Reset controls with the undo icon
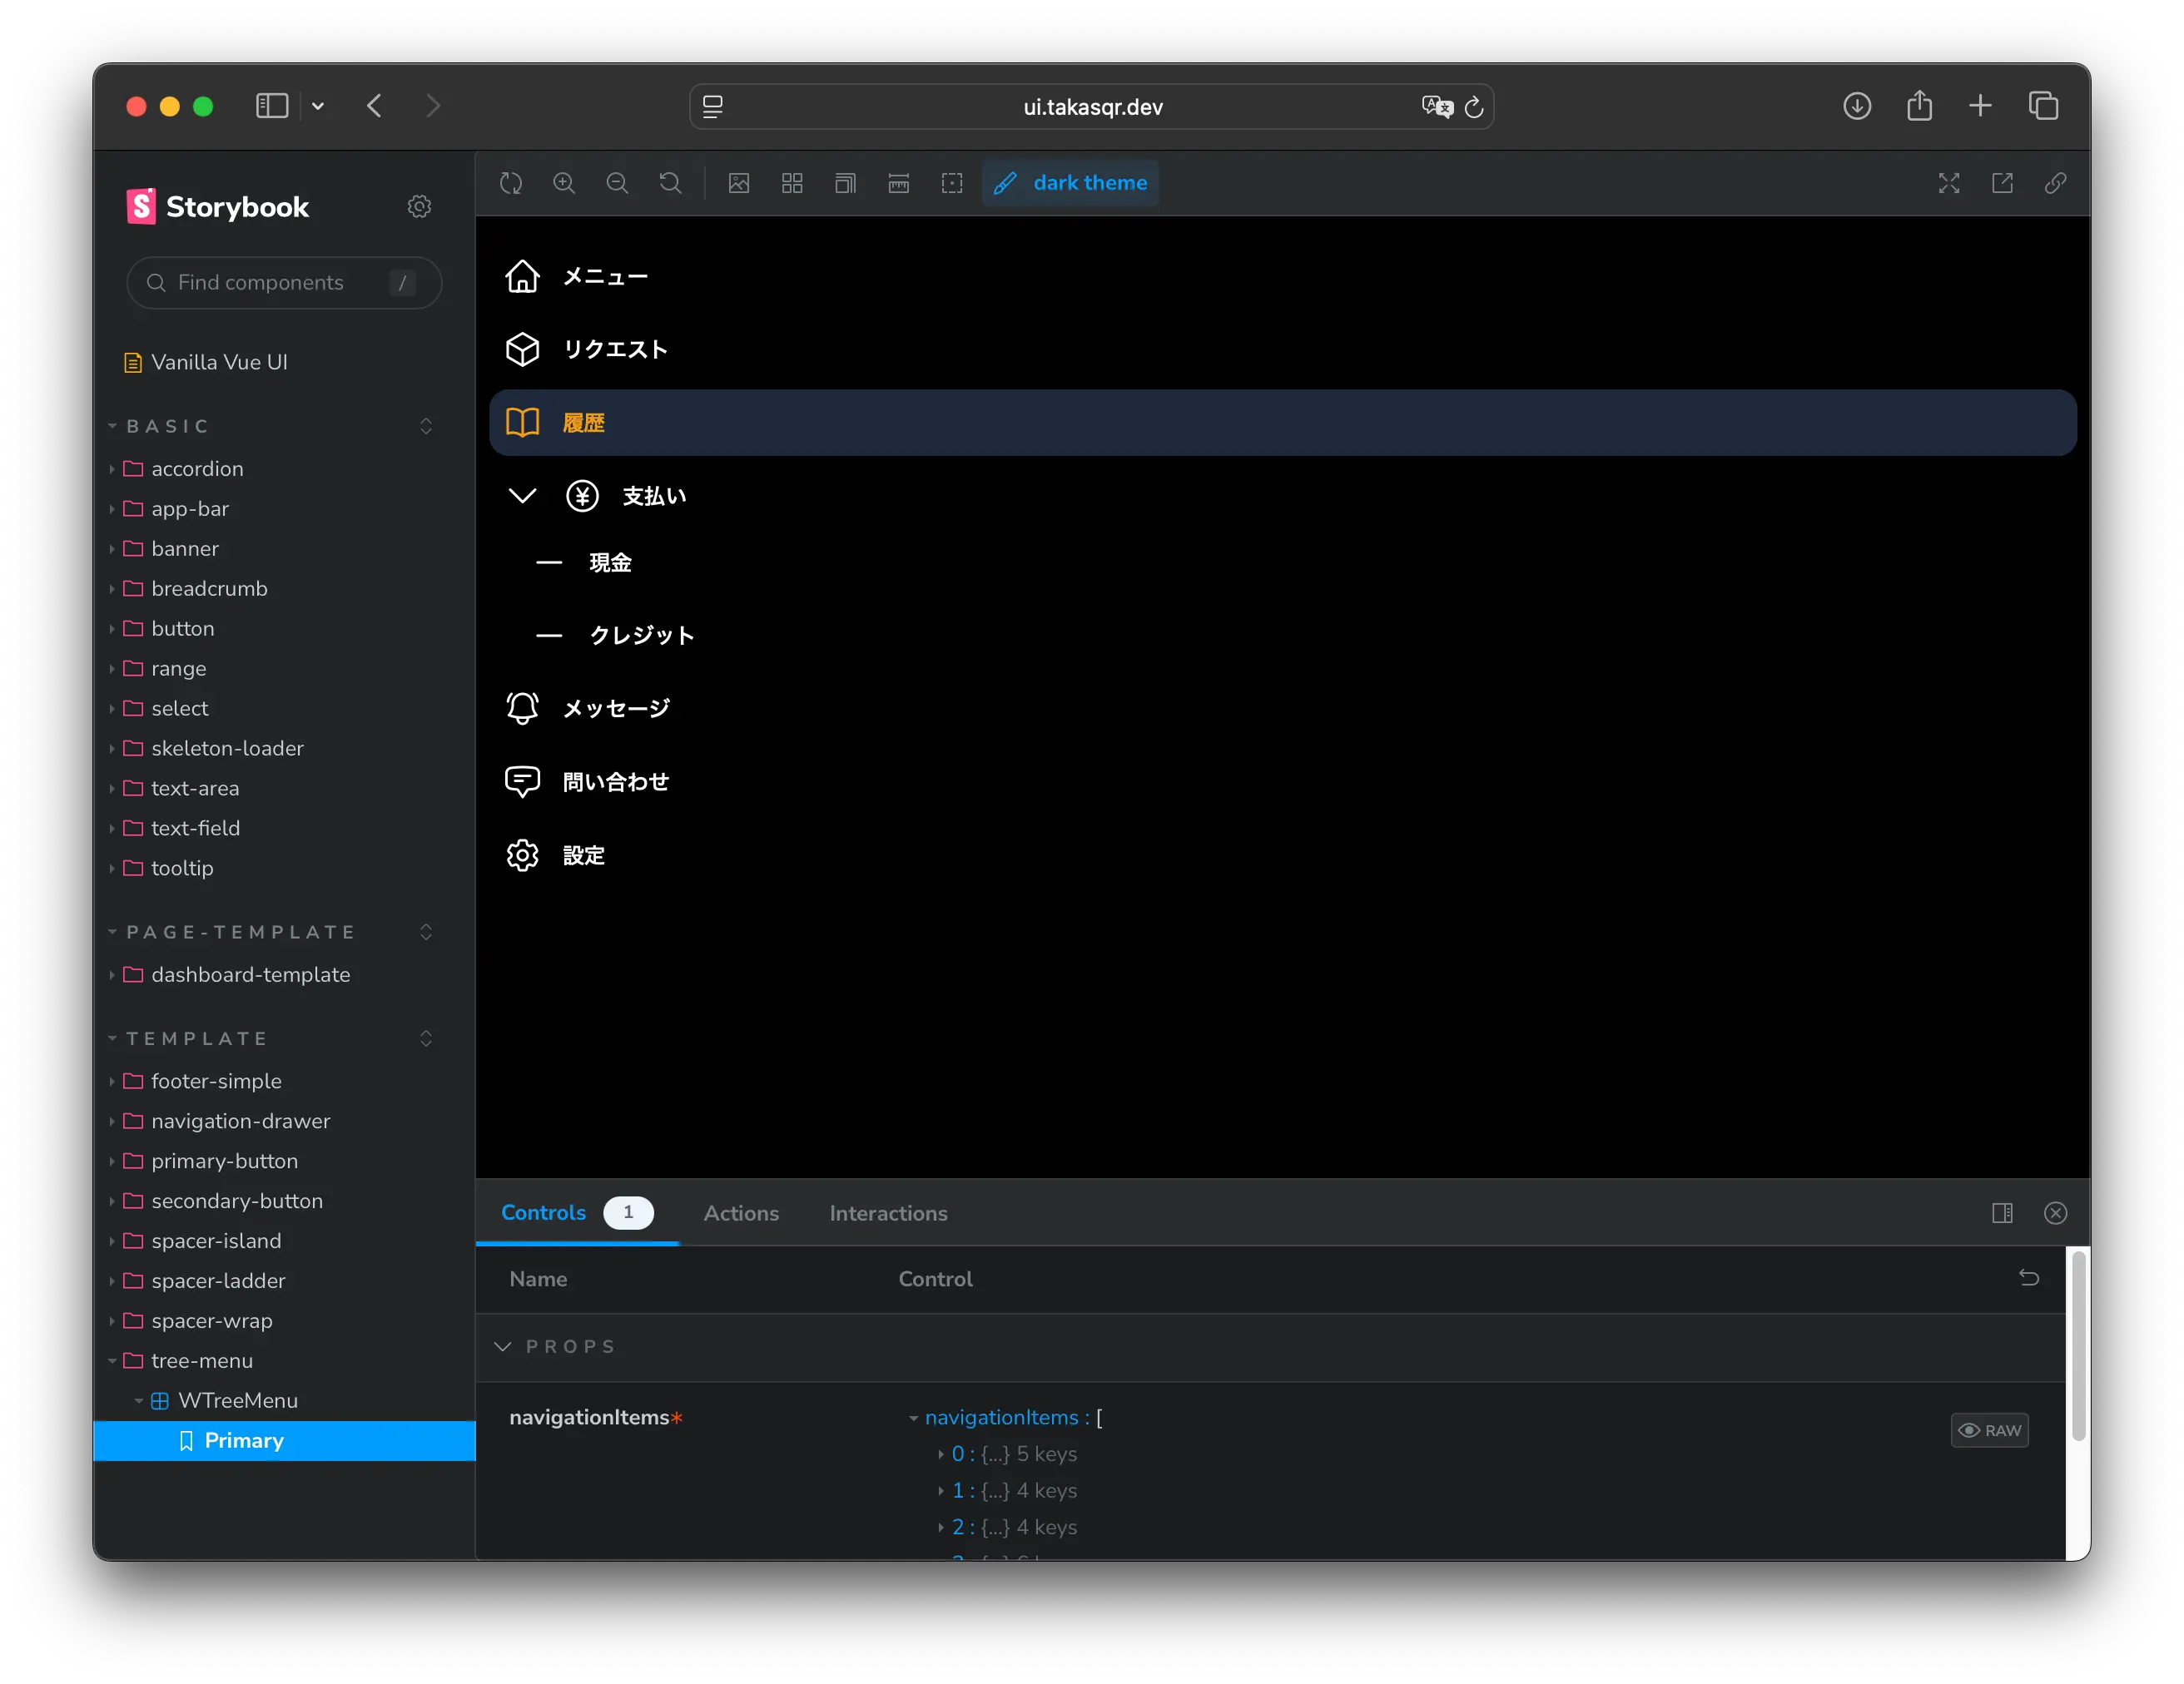The image size is (2184, 1684). click(2029, 1278)
